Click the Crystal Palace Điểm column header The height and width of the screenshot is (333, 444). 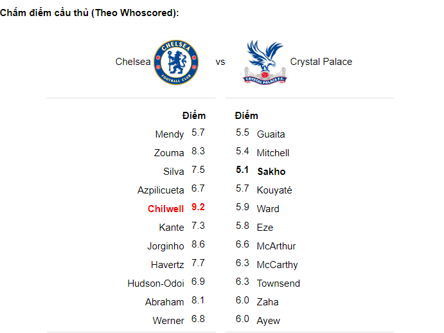pyautogui.click(x=247, y=116)
